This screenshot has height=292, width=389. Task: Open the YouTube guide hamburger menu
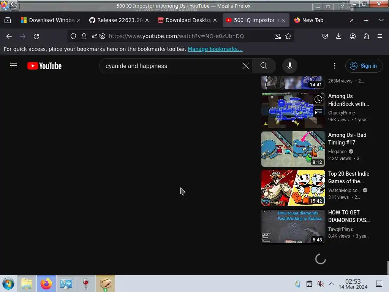(14, 66)
